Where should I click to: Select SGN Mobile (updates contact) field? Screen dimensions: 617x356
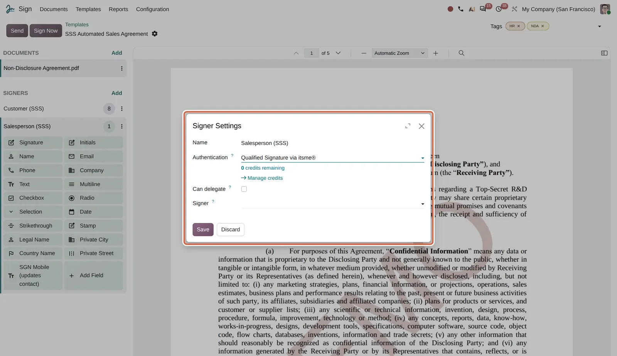pos(33,275)
